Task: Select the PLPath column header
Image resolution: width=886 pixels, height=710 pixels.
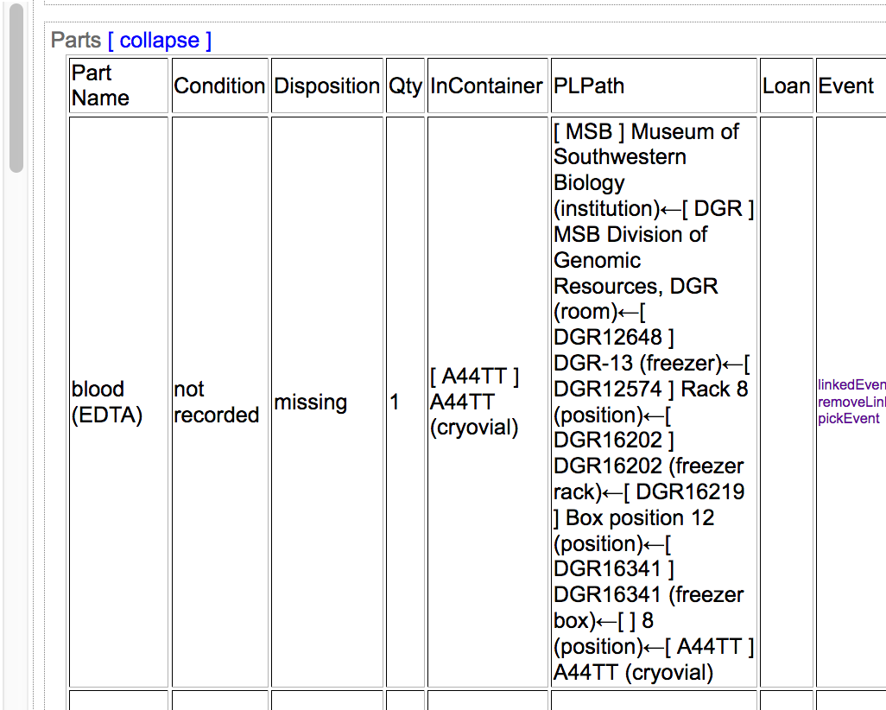Action: click(654, 86)
